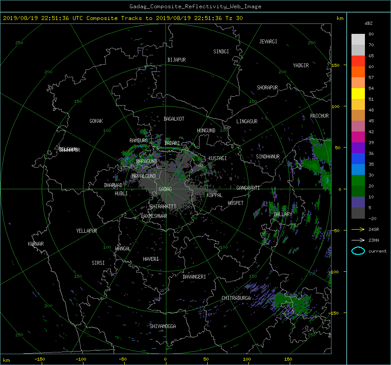
Task: Click the DAVANGERI city label
Action: pyautogui.click(x=194, y=277)
